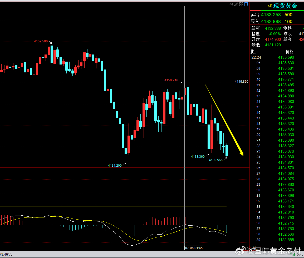304x258 pixels.
Task: Click the 最高 label
Action: (287, 39)
